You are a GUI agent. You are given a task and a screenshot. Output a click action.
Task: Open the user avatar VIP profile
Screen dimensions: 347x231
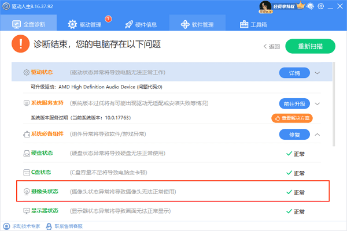point(265,7)
